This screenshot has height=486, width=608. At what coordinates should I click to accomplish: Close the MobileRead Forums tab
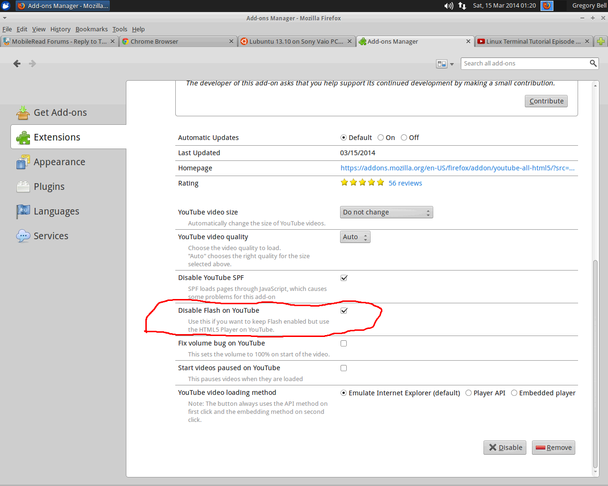pos(113,41)
